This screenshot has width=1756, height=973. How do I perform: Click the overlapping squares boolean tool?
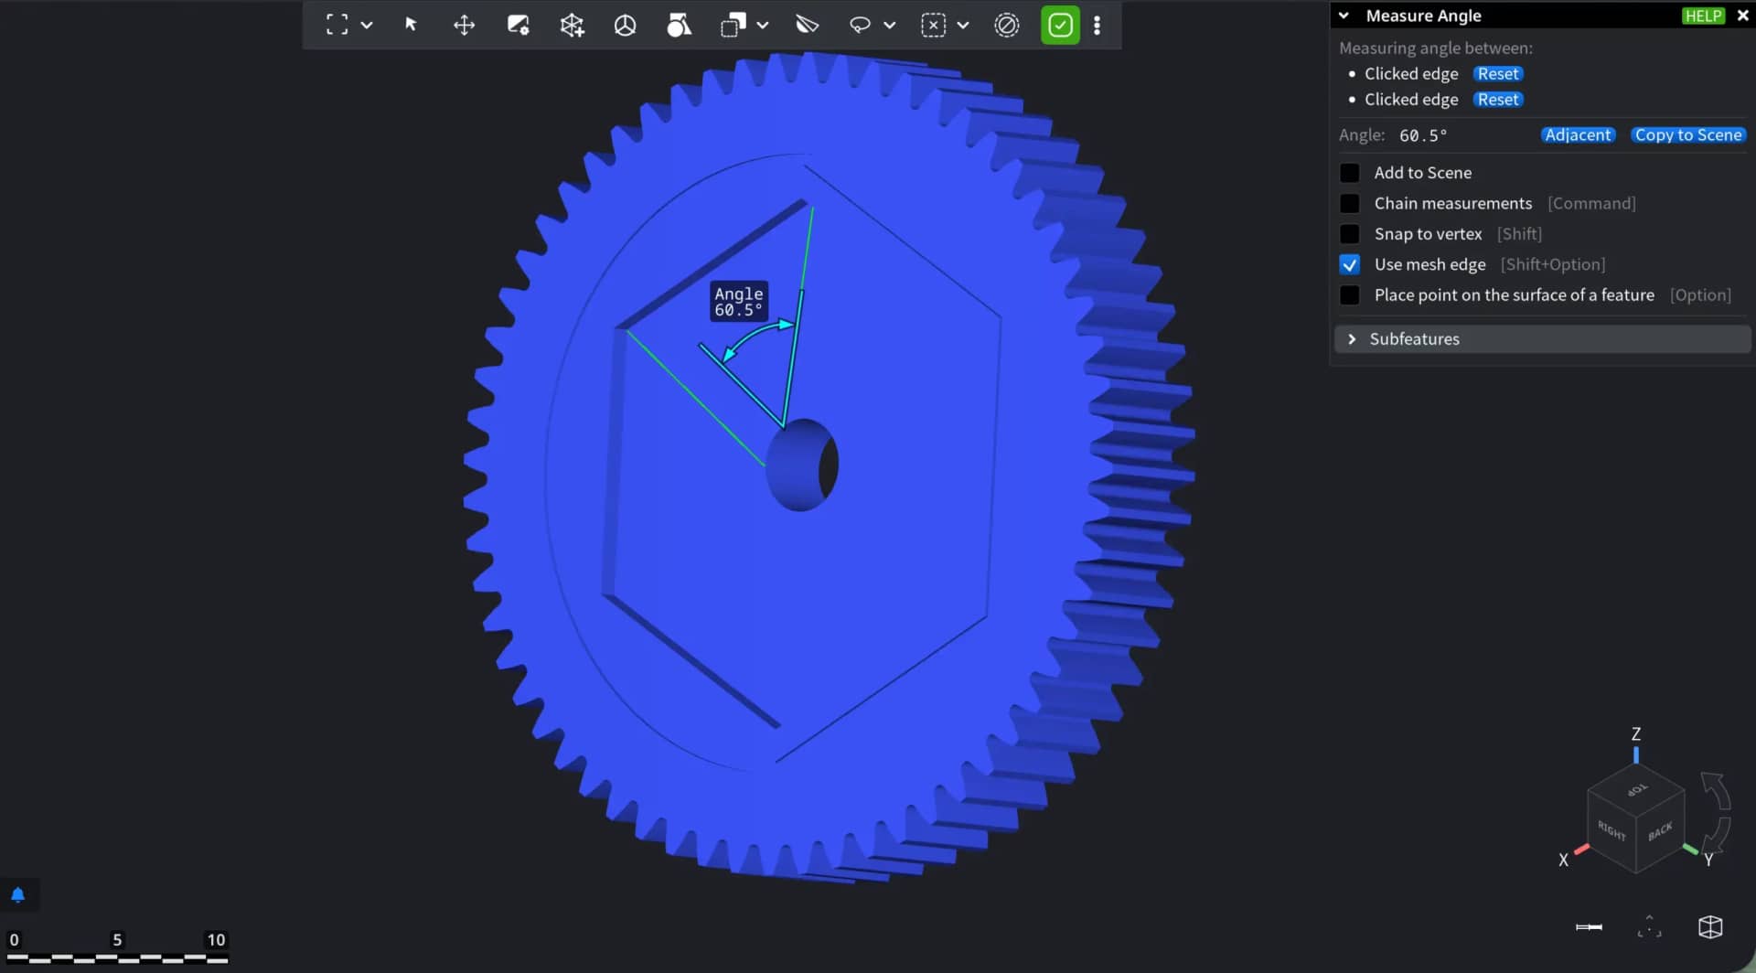tap(733, 25)
